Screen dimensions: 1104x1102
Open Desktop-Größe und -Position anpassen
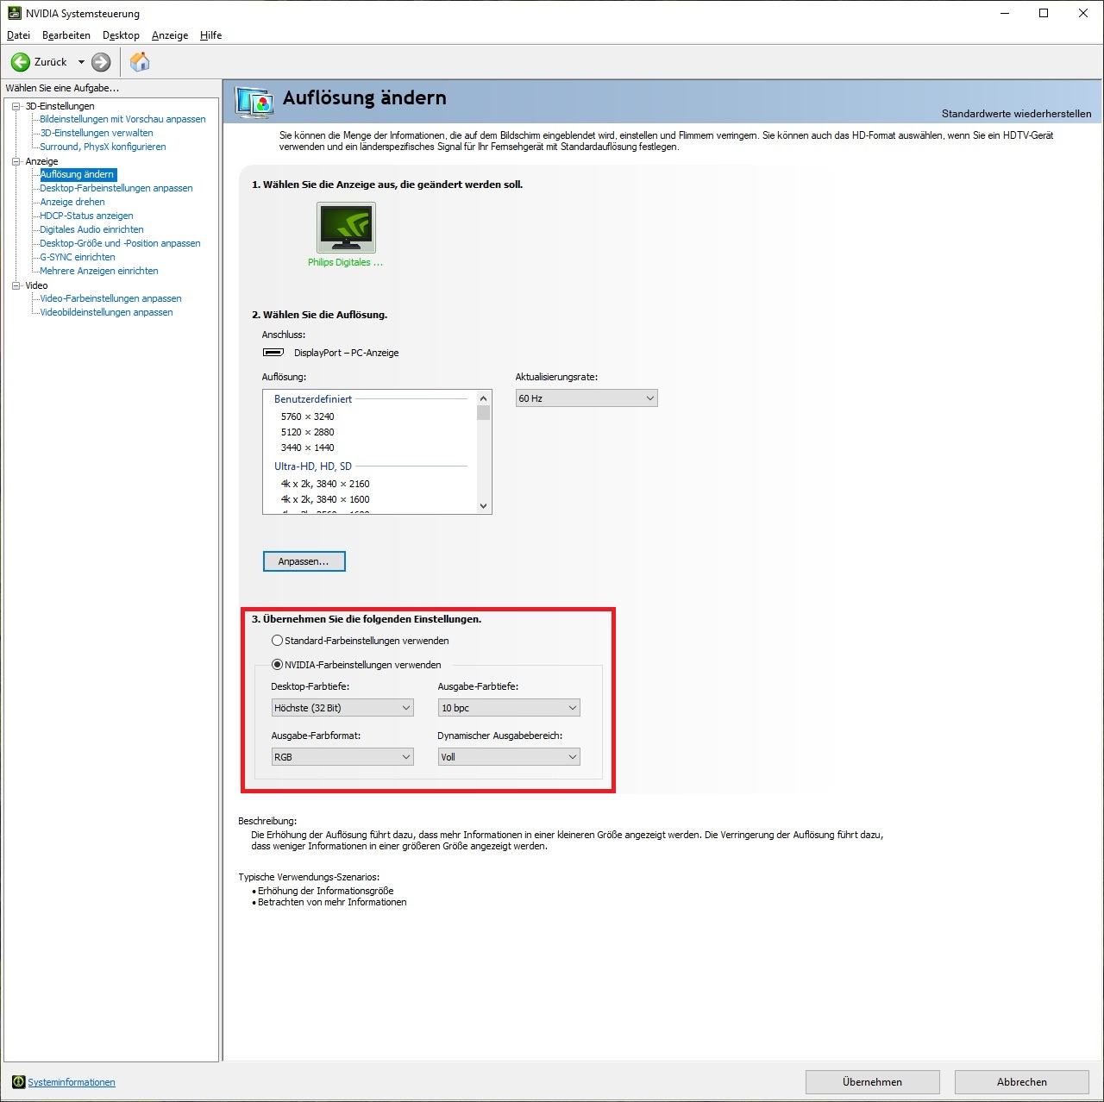(x=120, y=243)
